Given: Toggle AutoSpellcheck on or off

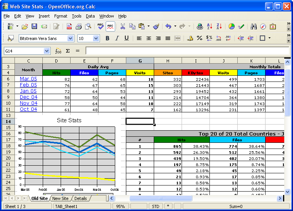Looking at the screenshot, I should pyautogui.click(x=110, y=26).
